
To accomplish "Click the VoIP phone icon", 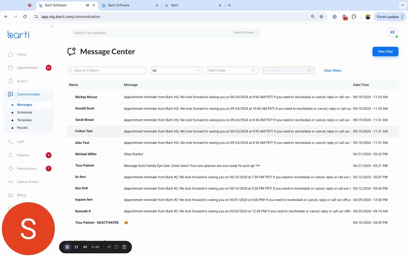I will [11, 142].
